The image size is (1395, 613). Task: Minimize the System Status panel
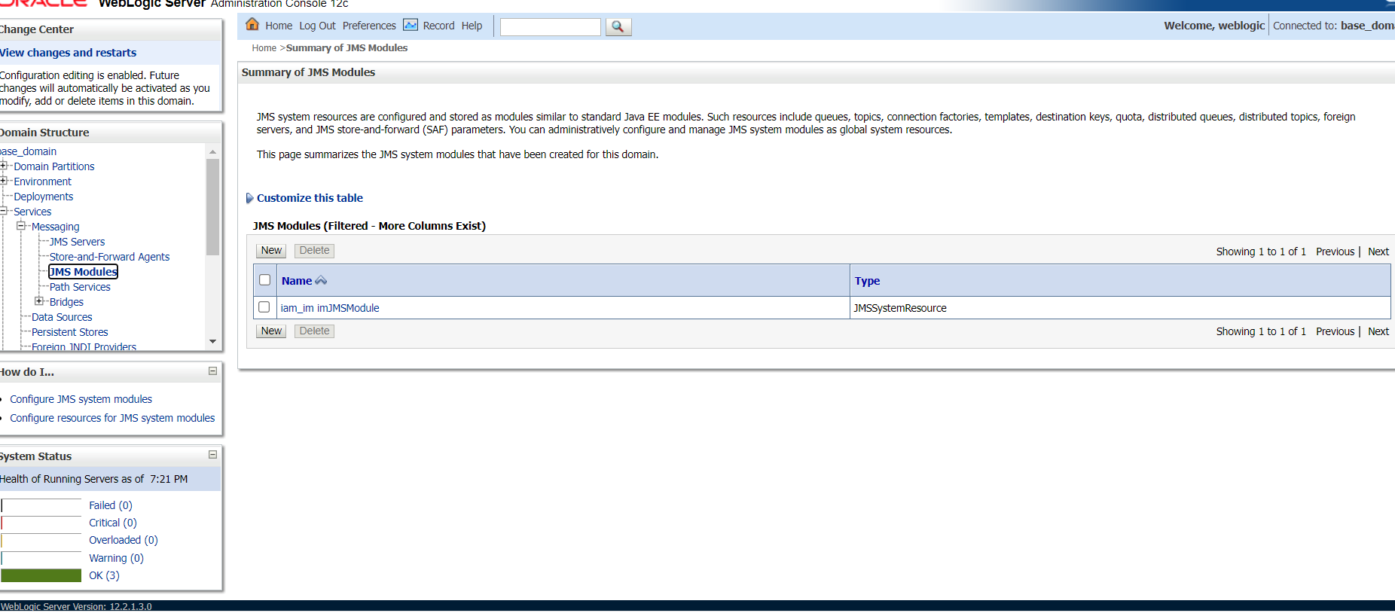212,455
